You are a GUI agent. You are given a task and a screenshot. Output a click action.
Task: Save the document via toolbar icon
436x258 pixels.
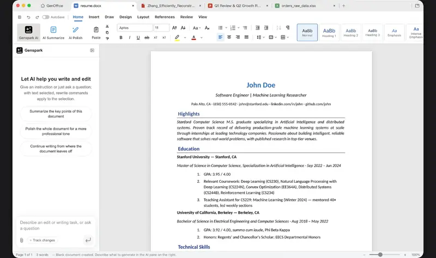20,17
